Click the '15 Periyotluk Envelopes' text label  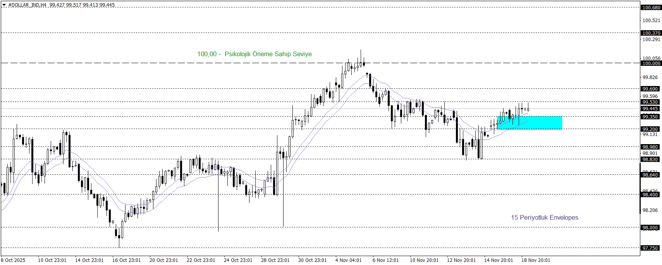tap(544, 218)
